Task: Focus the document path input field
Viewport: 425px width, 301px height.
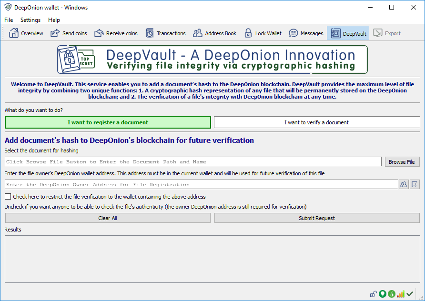Action: pyautogui.click(x=193, y=162)
